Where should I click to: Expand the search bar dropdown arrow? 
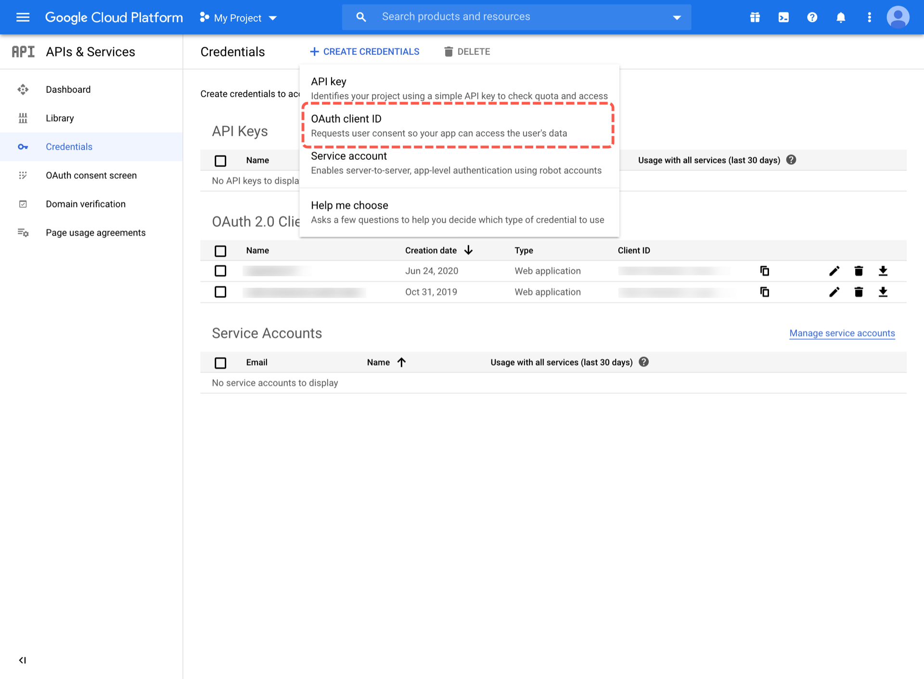(x=677, y=18)
